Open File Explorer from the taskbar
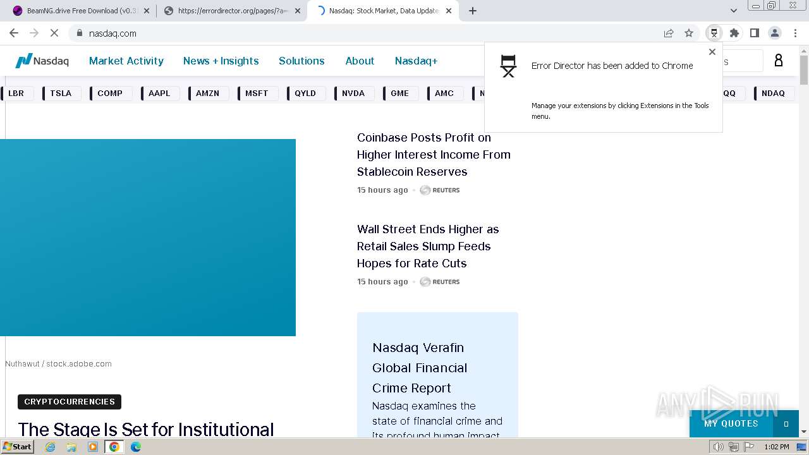809x455 pixels. point(71,447)
